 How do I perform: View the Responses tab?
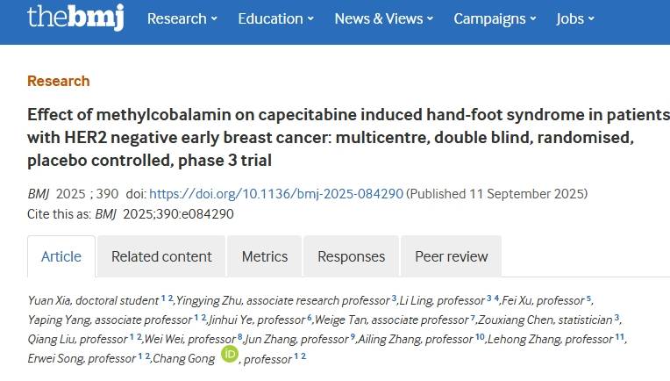(x=352, y=256)
